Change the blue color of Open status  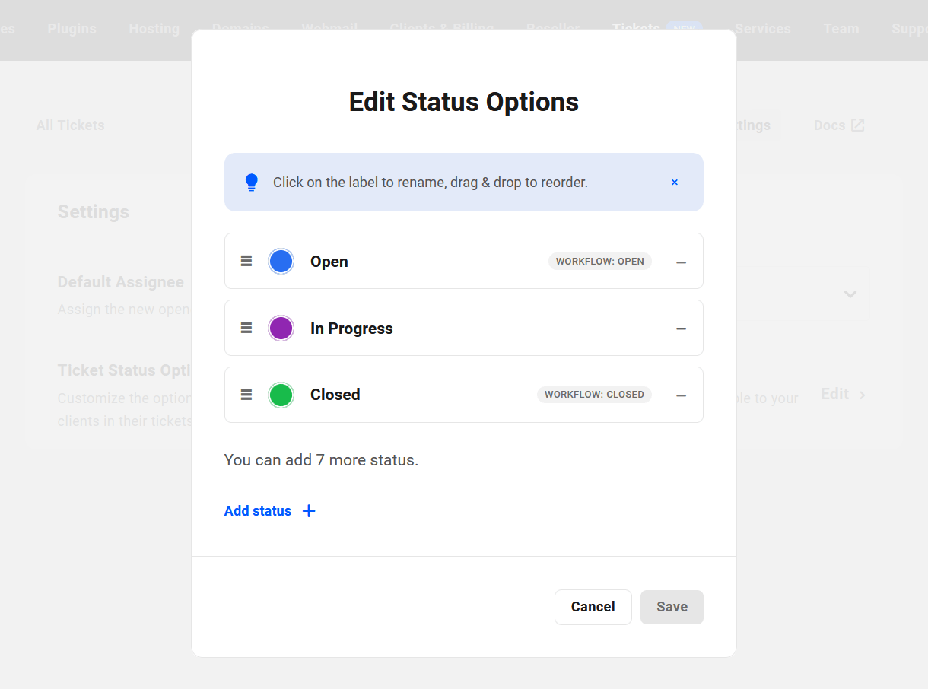point(281,261)
